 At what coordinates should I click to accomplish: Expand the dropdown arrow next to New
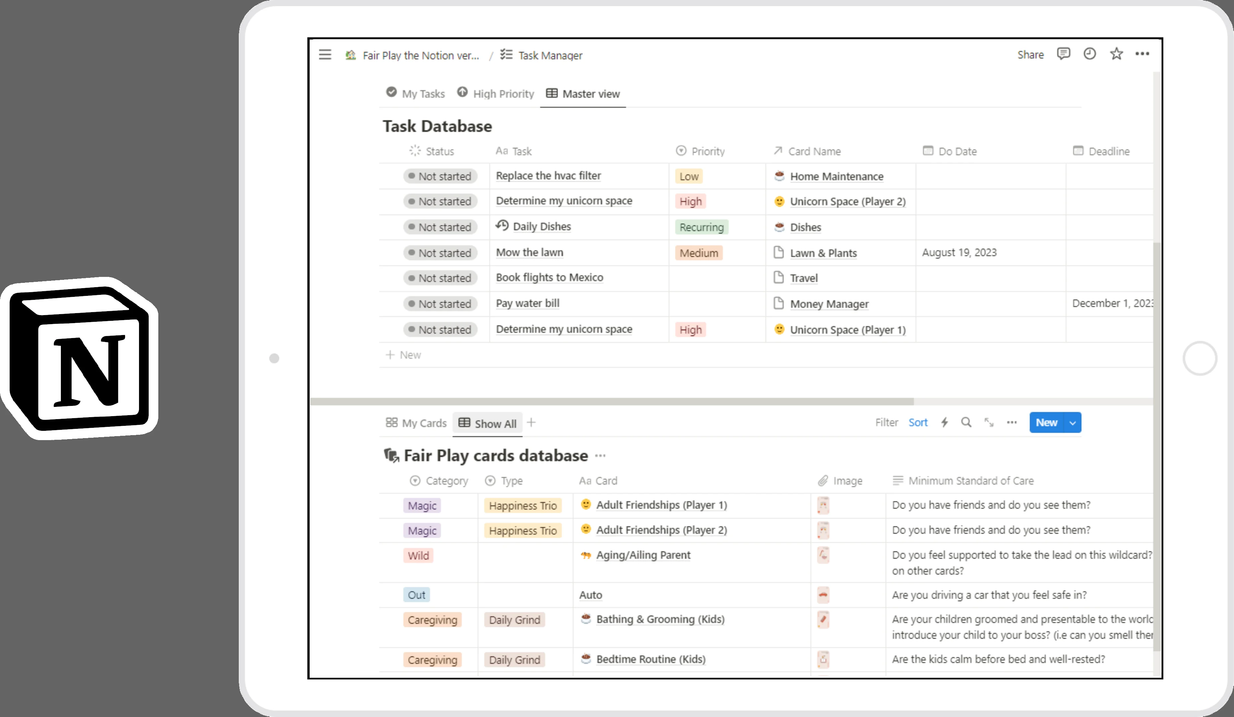click(1072, 423)
